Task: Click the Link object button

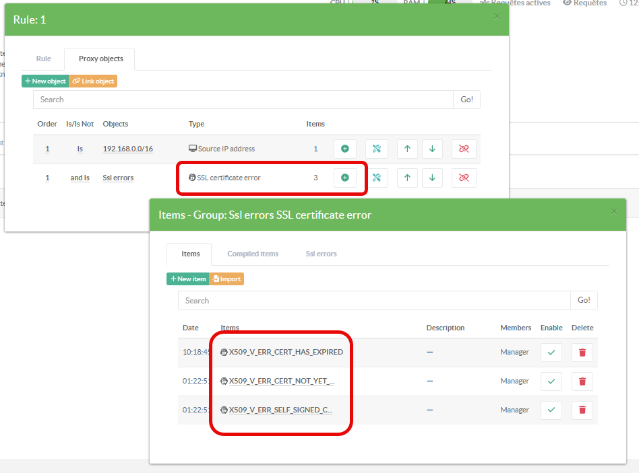Action: coord(93,81)
